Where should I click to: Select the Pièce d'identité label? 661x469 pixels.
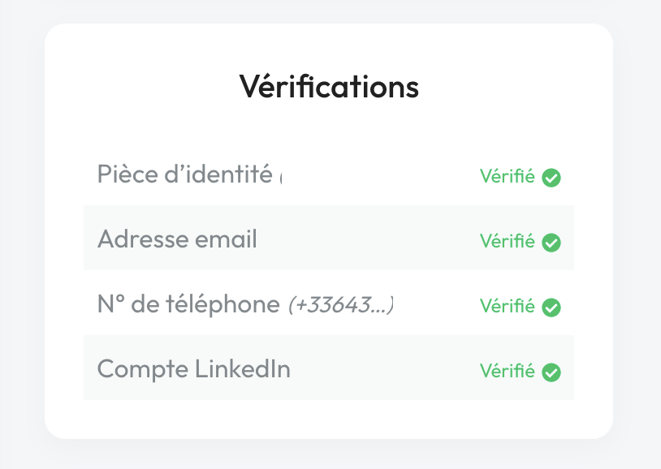tap(184, 174)
